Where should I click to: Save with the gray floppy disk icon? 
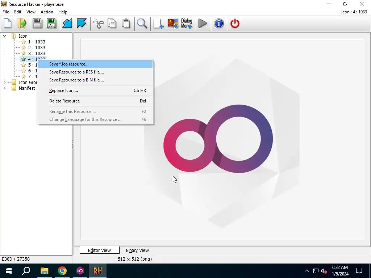(x=37, y=24)
